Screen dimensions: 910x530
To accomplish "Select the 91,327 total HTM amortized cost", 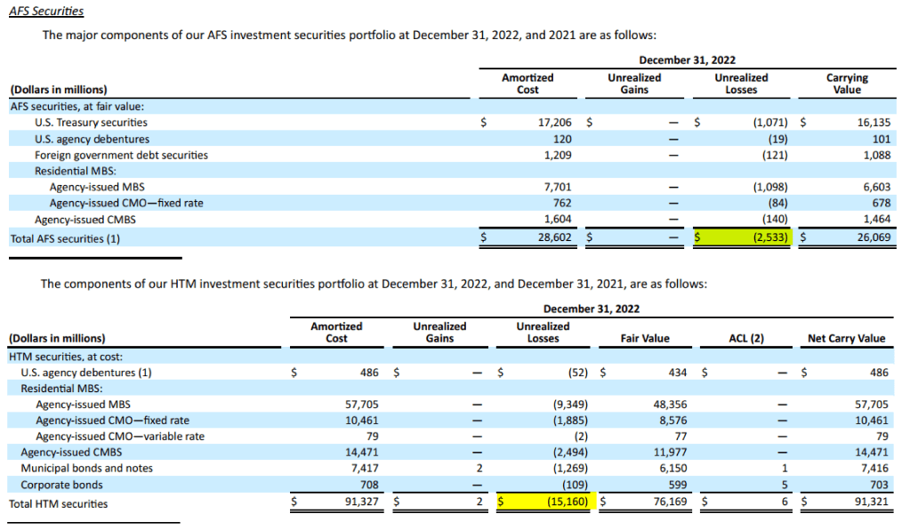I will click(x=359, y=503).
